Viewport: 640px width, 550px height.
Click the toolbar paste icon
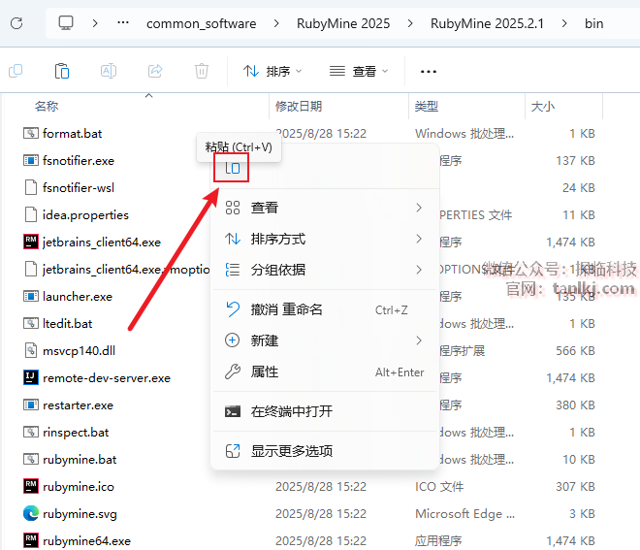coord(62,71)
